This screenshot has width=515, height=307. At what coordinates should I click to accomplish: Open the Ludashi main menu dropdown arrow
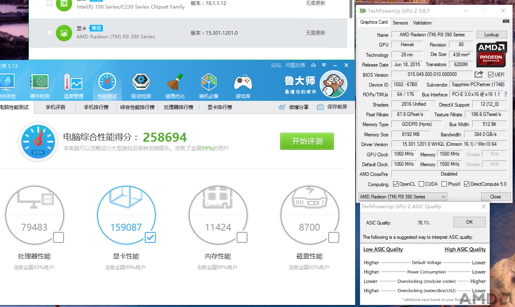(x=324, y=65)
